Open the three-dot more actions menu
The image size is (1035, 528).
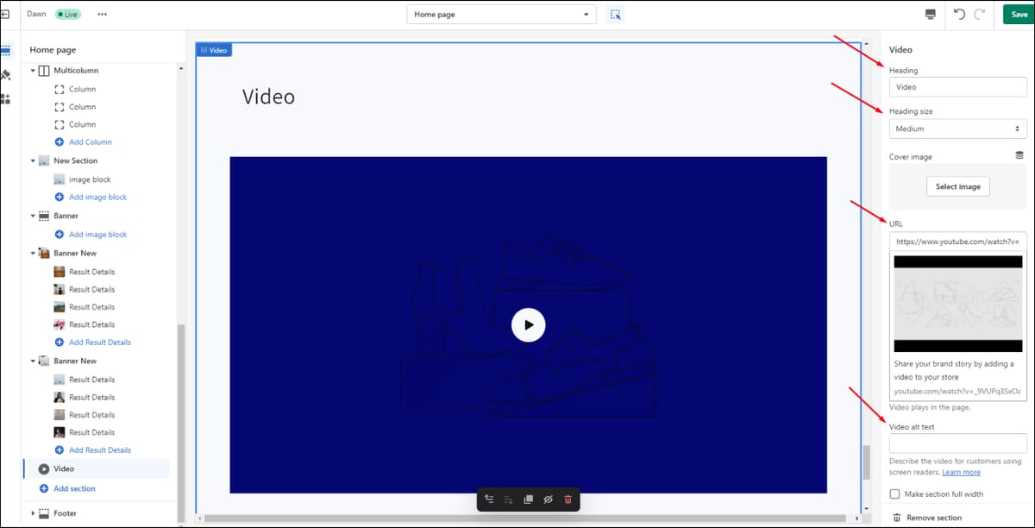click(103, 15)
